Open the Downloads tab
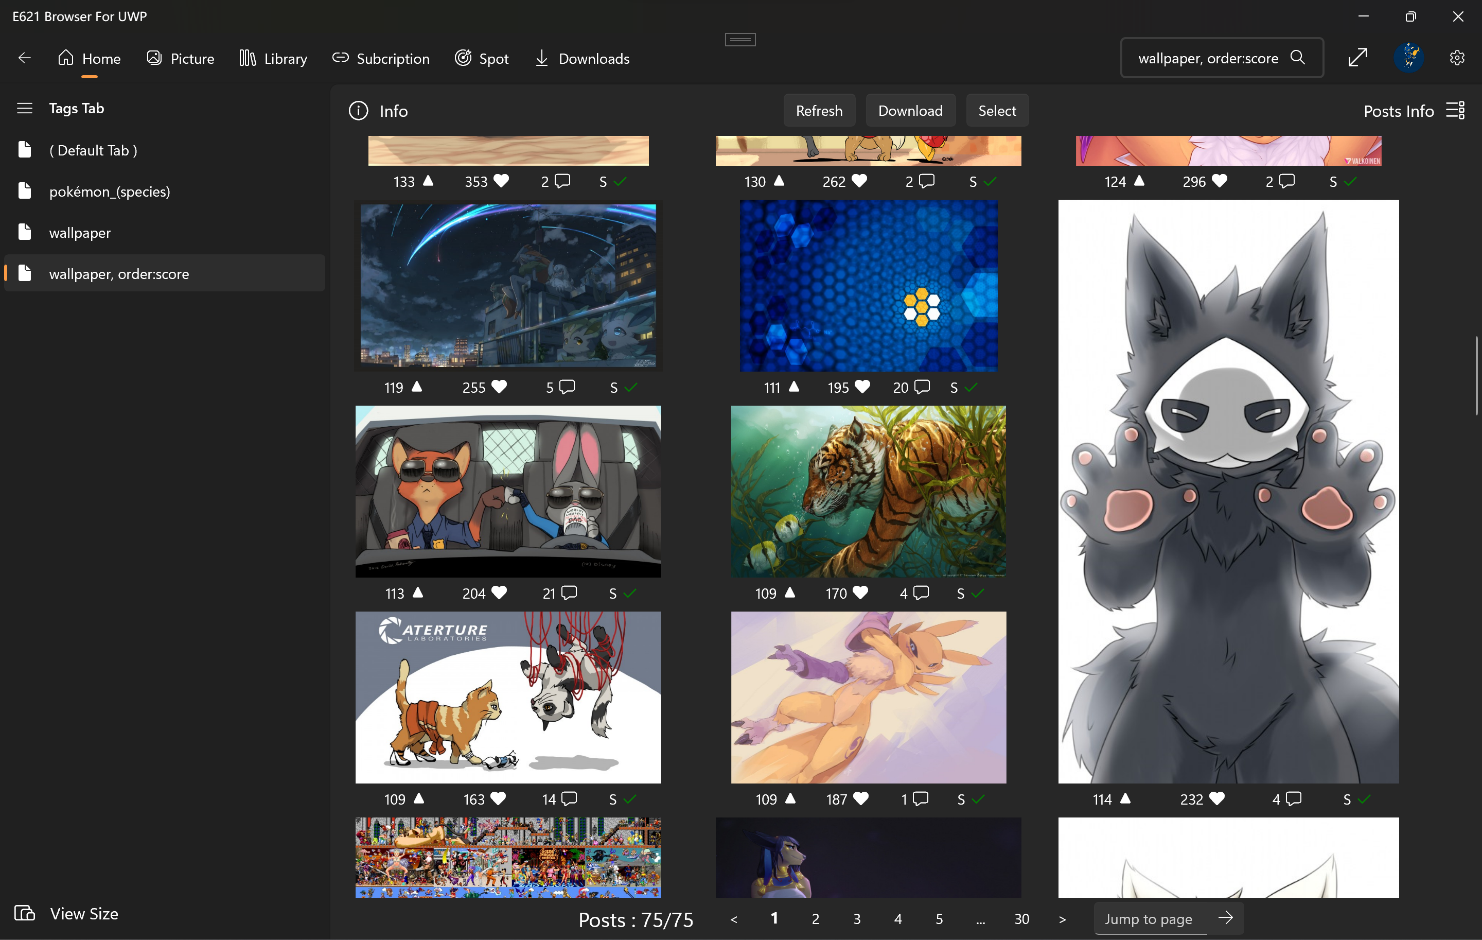 coord(581,59)
